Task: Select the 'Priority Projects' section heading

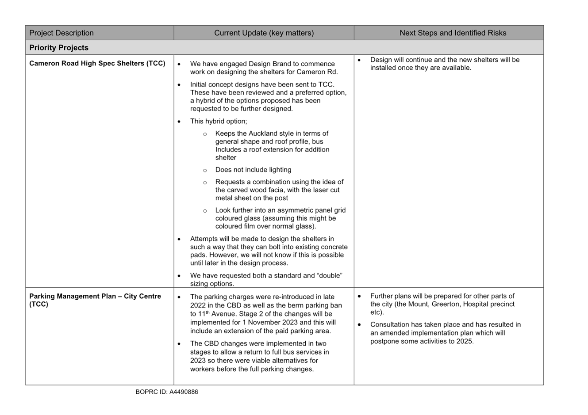Action: tap(59, 48)
